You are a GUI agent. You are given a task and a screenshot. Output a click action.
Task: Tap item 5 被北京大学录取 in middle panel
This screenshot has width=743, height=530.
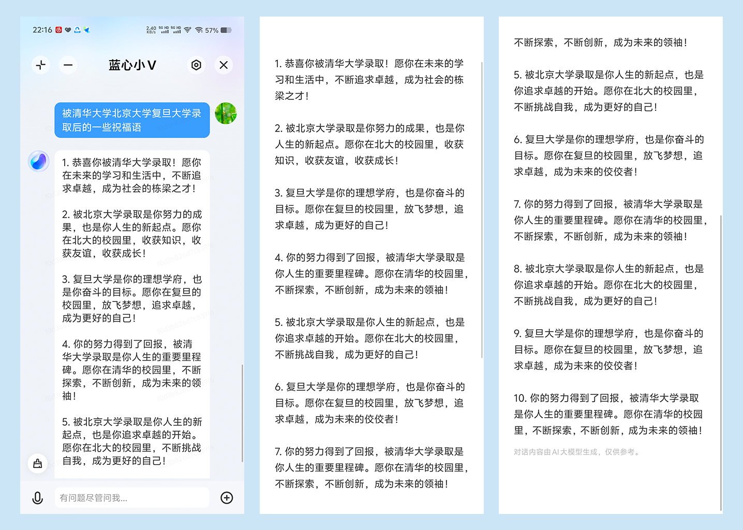(369, 338)
